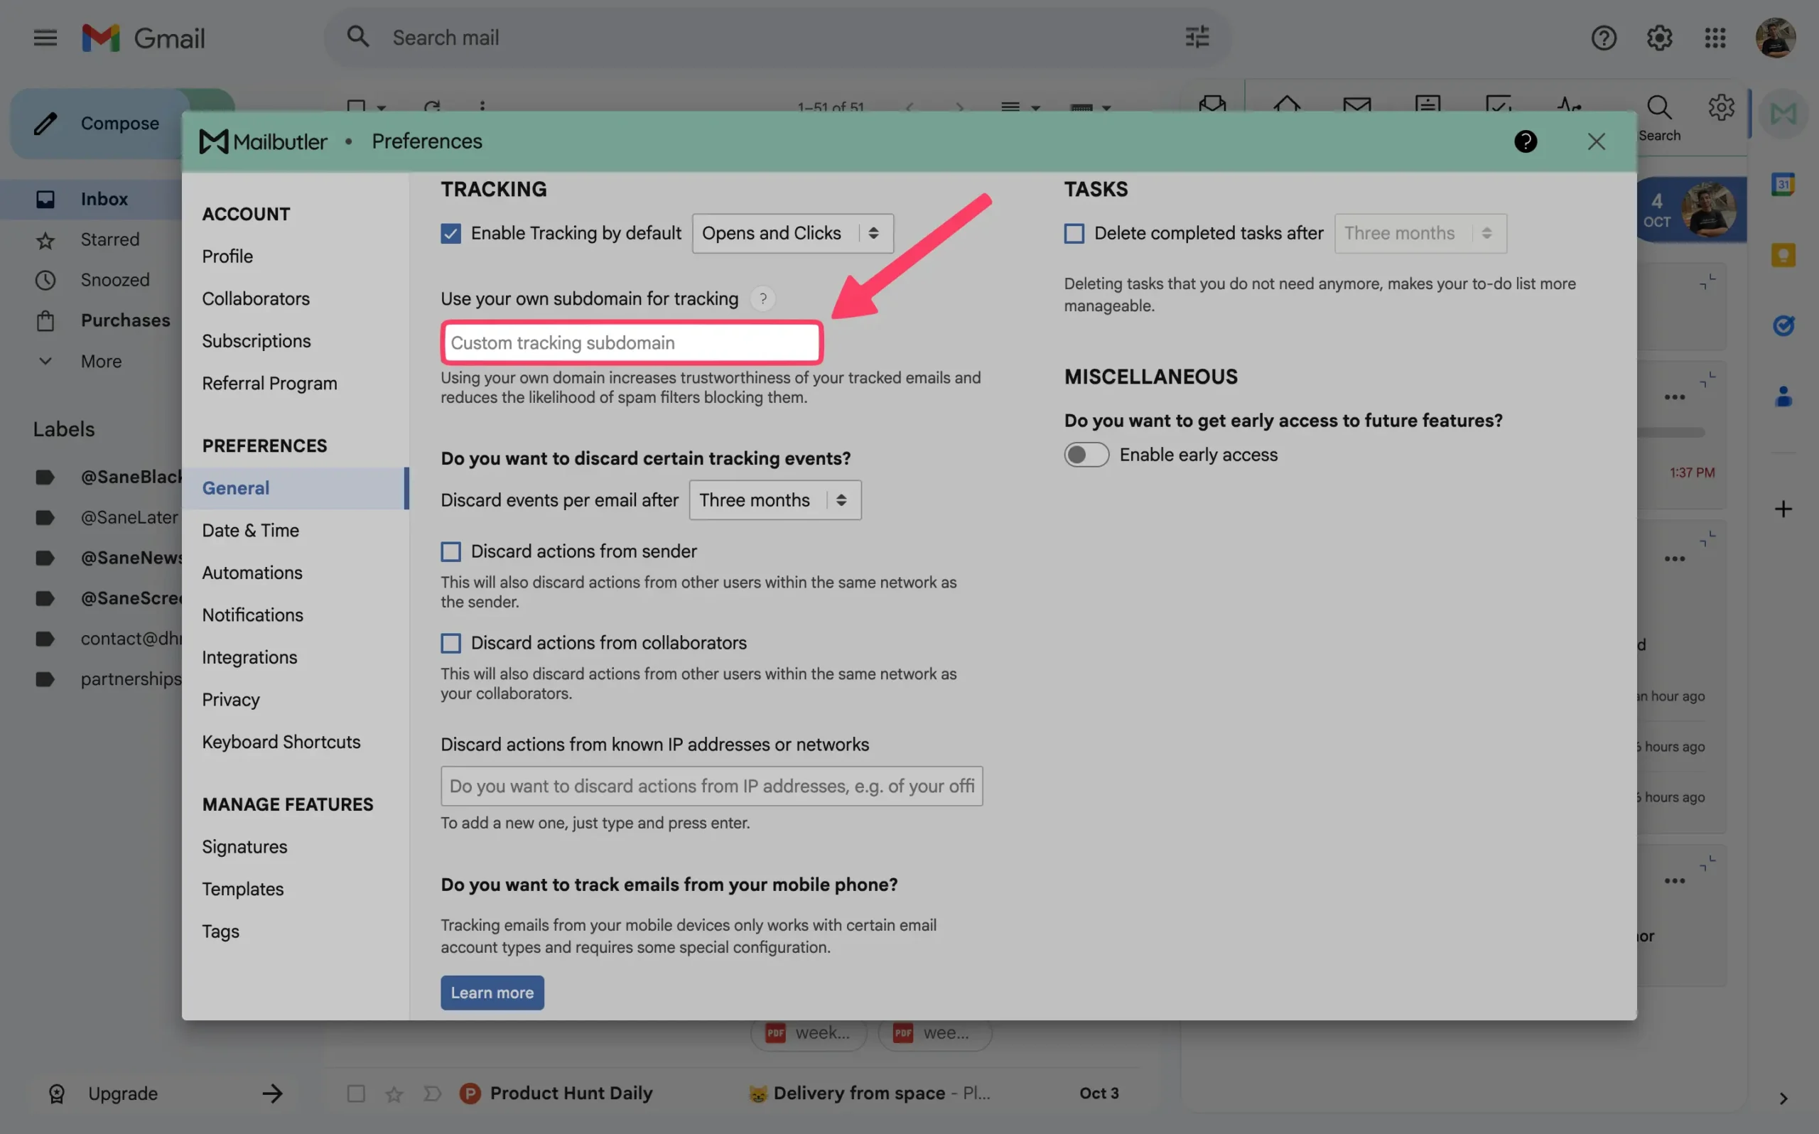Click the Learn more button
1819x1134 pixels.
tap(492, 992)
